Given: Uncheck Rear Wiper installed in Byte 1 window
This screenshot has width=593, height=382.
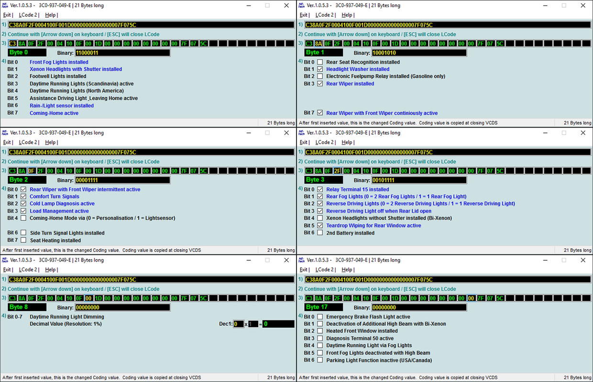Looking at the screenshot, I should pyautogui.click(x=320, y=84).
